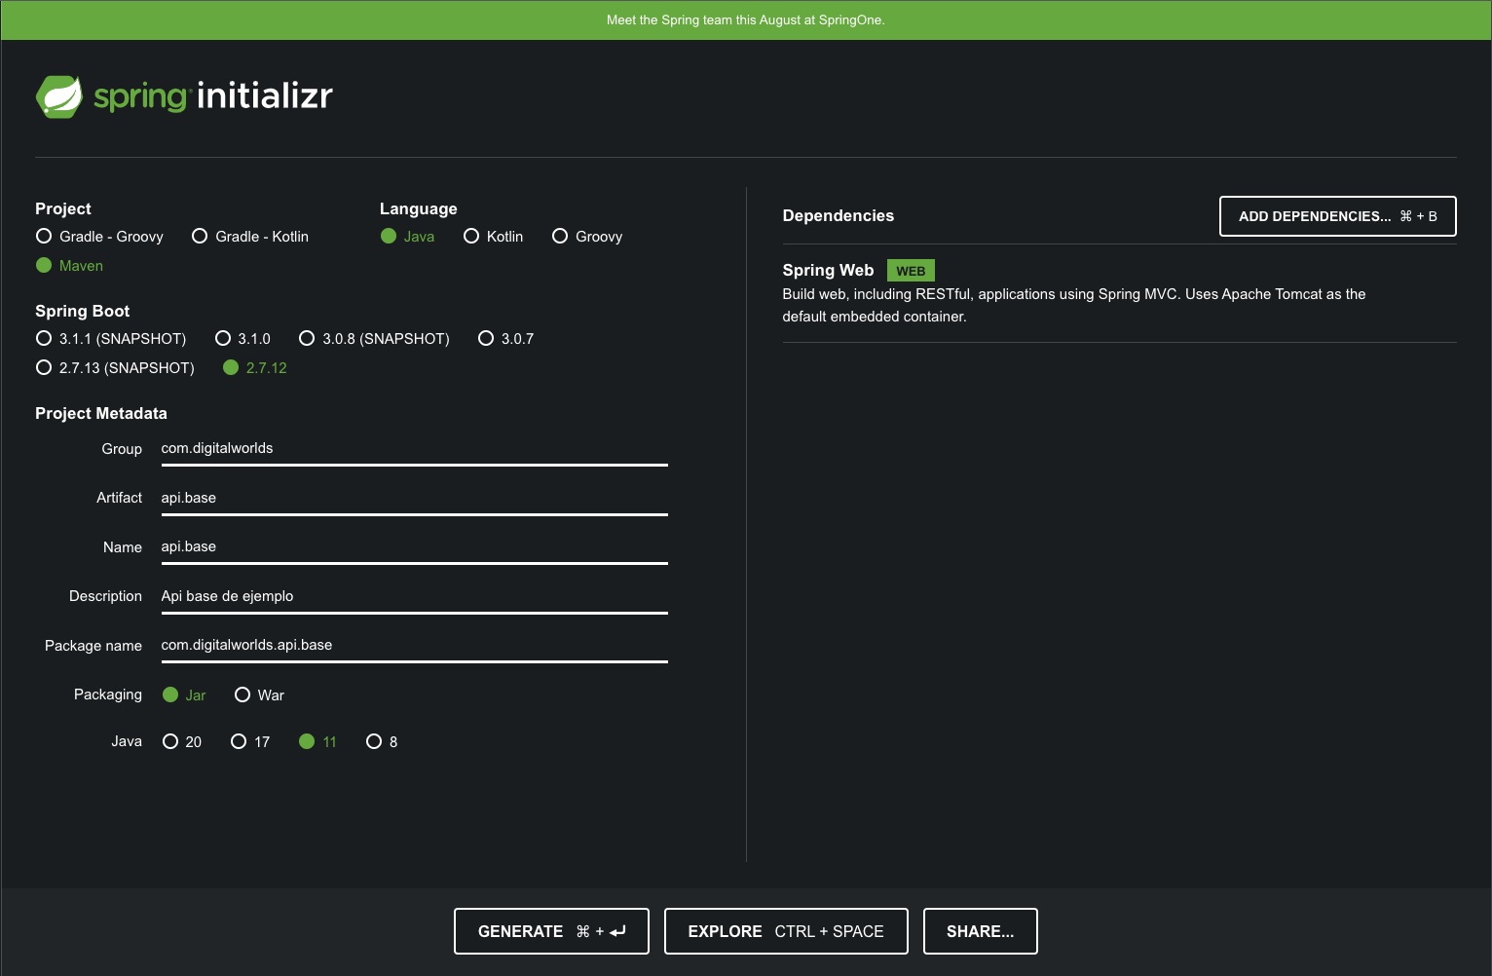Viewport: 1492px width, 976px height.
Task: Click the green WEB badge beside Spring Web
Action: (910, 270)
